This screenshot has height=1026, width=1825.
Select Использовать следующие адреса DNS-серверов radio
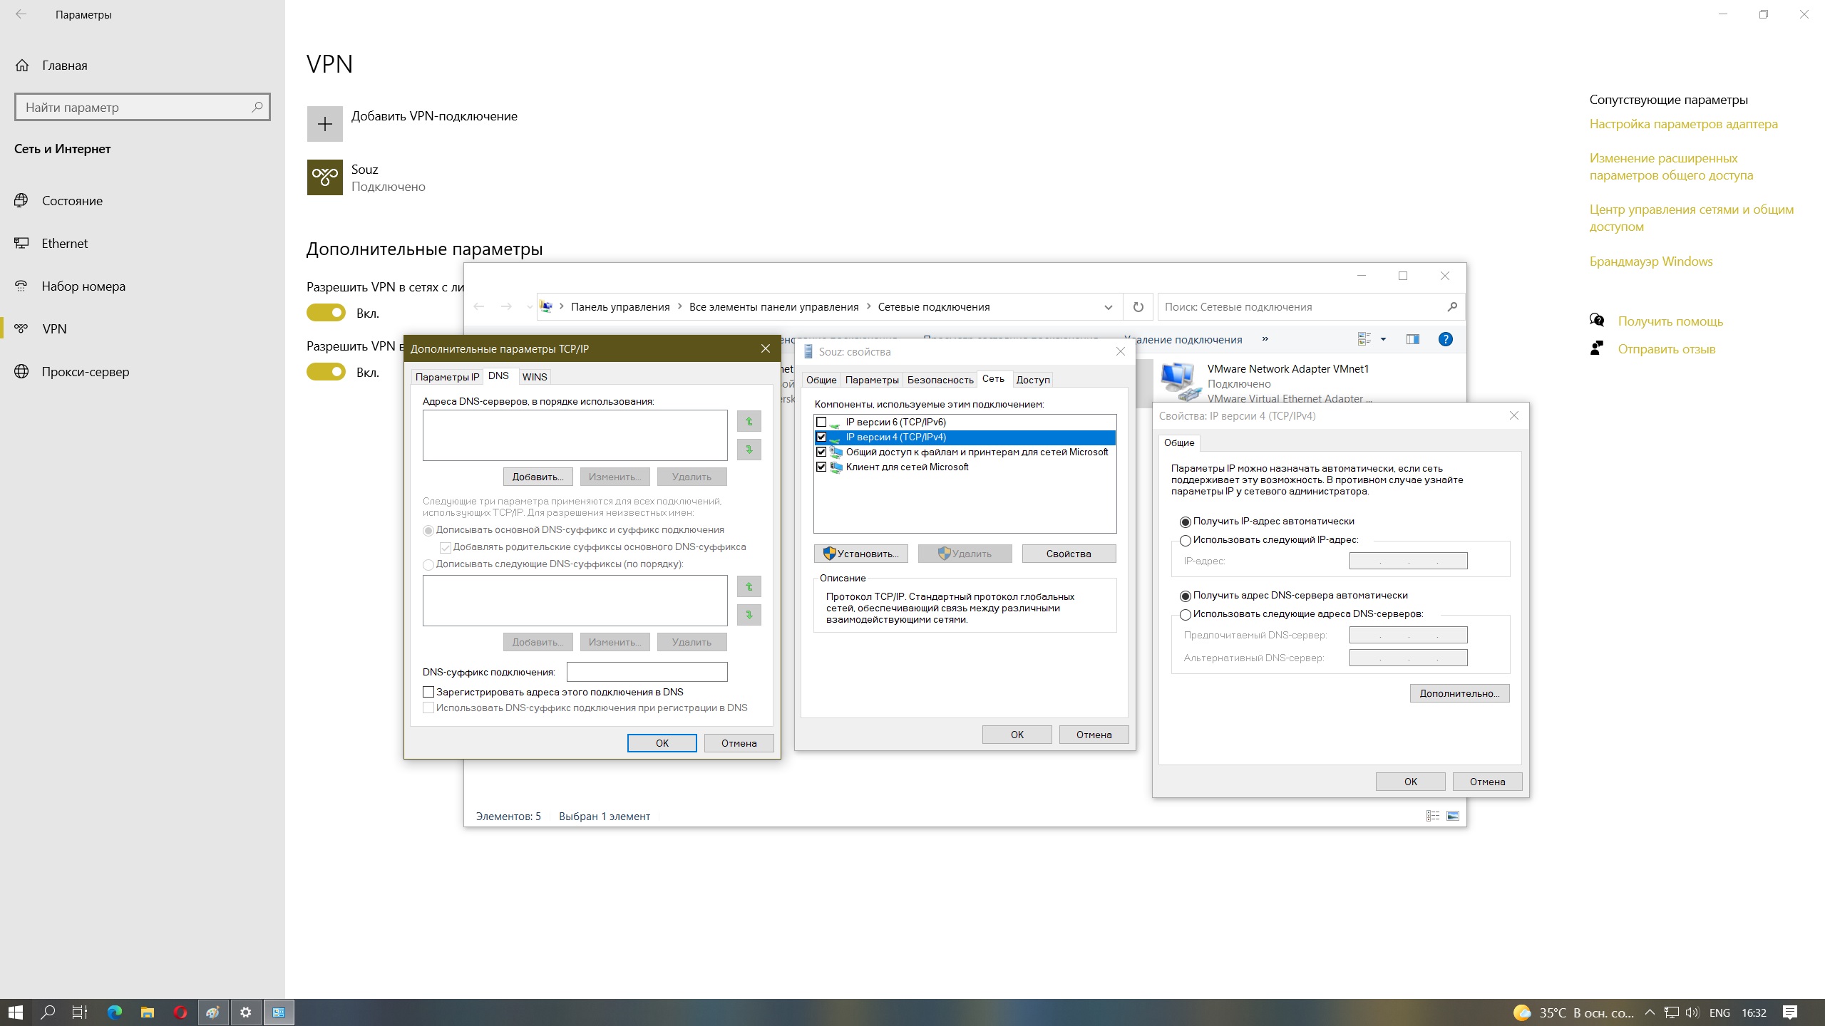1186,614
